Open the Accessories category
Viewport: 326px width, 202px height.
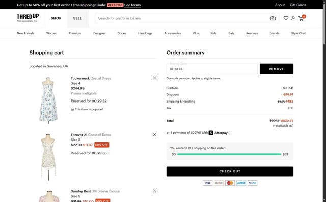(173, 33)
